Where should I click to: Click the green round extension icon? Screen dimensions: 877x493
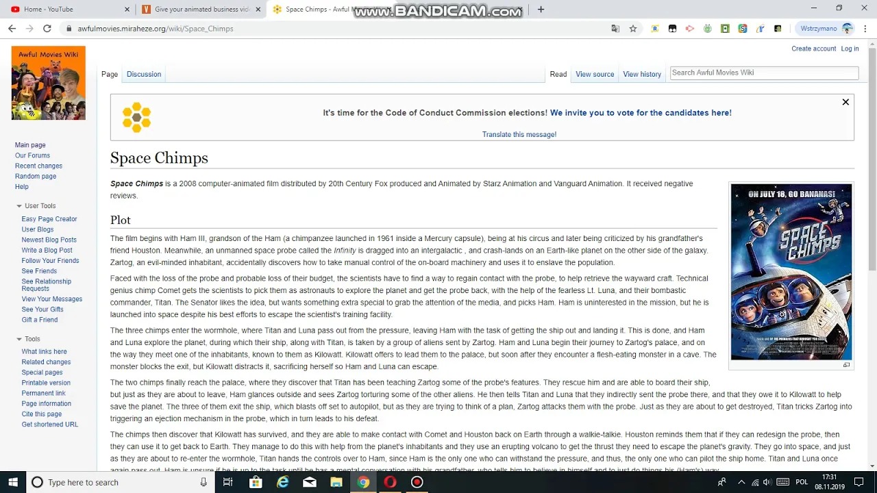pyautogui.click(x=708, y=29)
